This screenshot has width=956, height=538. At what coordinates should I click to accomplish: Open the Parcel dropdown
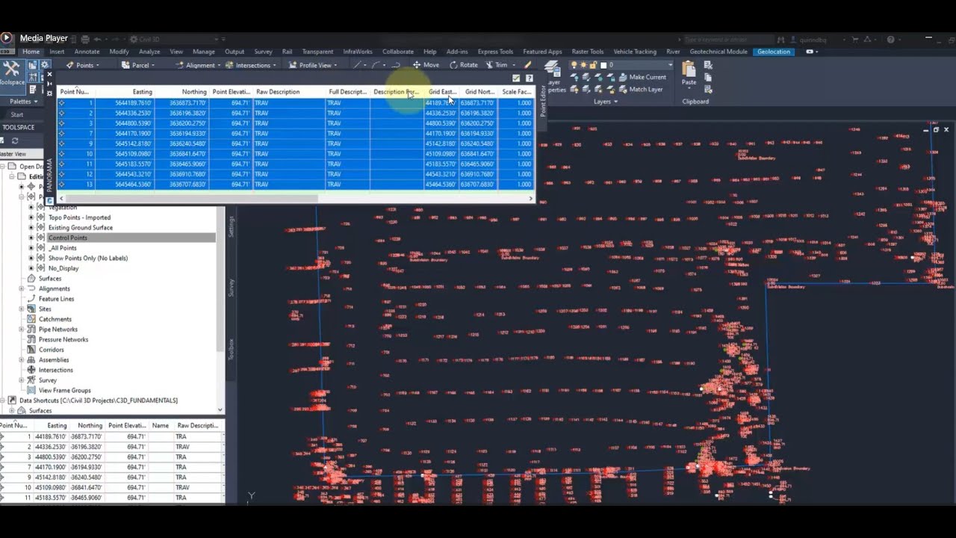[x=152, y=65]
